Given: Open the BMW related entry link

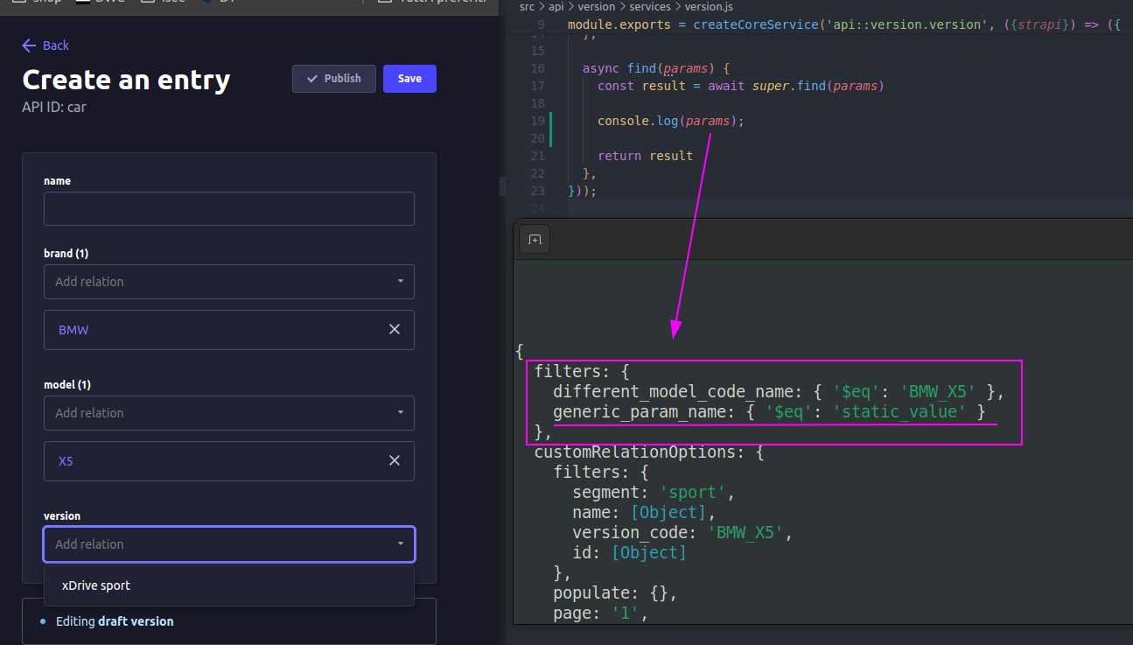Looking at the screenshot, I should [x=73, y=330].
